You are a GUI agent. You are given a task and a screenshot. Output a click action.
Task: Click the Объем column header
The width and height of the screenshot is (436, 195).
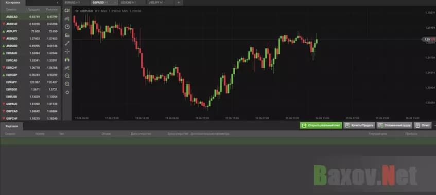click(106, 134)
